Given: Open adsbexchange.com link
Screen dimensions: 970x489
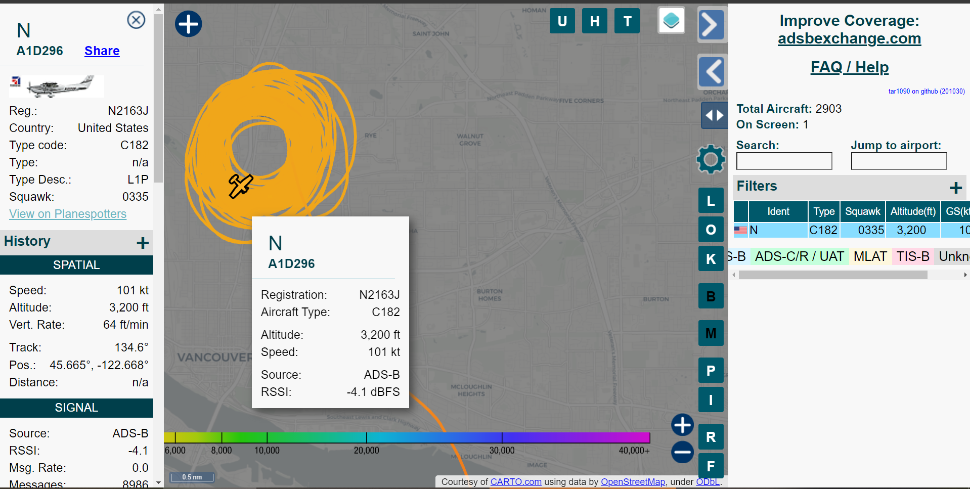Looking at the screenshot, I should [849, 38].
